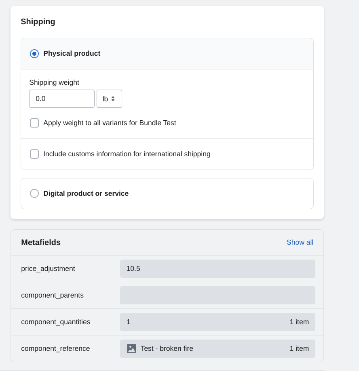This screenshot has height=371, width=359.
Task: Click the price_adjustment value showing 10.5
Action: (x=218, y=268)
